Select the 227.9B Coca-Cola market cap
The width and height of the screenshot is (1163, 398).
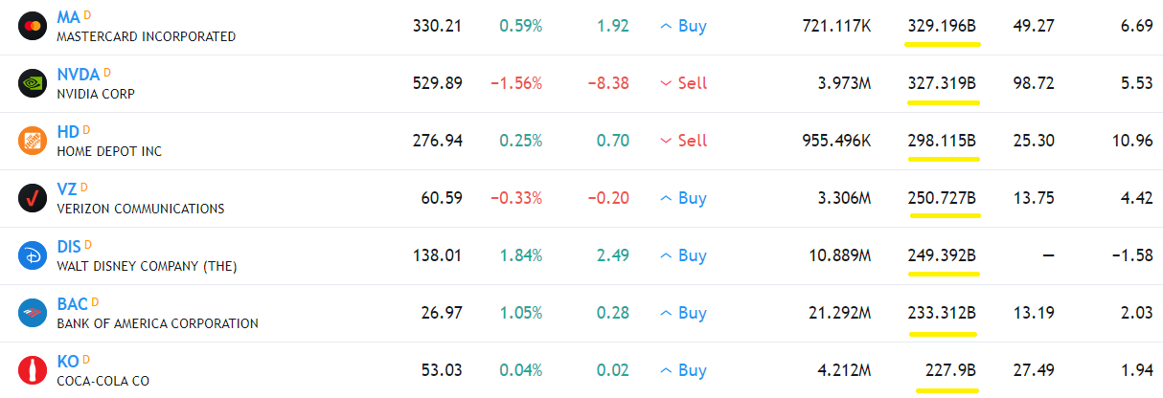pyautogui.click(x=948, y=370)
